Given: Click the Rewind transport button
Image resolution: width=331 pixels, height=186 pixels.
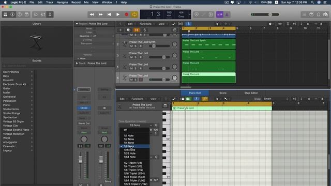Looking at the screenshot, I should point(92,14).
